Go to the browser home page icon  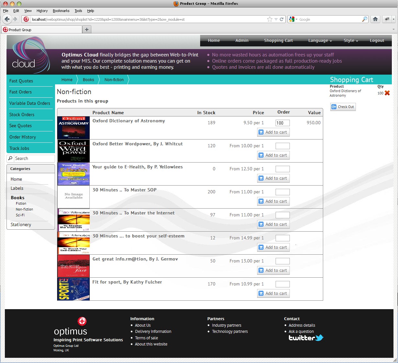pos(375,19)
